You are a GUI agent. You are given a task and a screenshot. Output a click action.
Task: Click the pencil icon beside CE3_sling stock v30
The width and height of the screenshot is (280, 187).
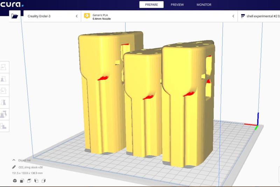[14, 167]
